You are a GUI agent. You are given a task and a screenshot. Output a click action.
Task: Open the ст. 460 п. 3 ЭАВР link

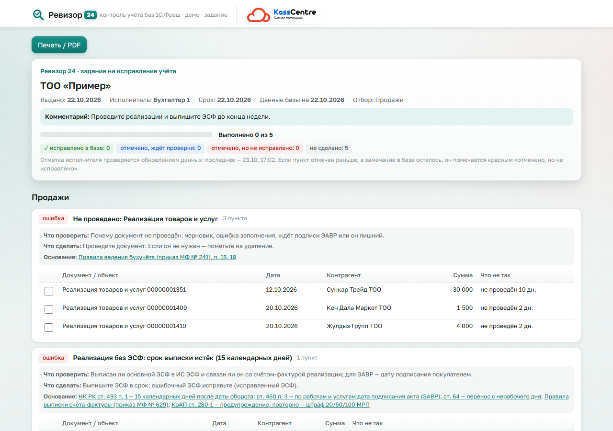click(x=349, y=397)
